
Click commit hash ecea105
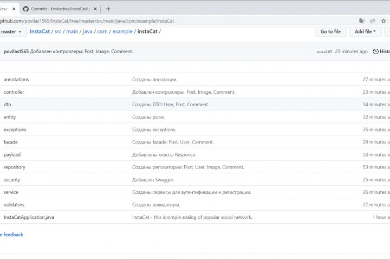click(x=323, y=52)
